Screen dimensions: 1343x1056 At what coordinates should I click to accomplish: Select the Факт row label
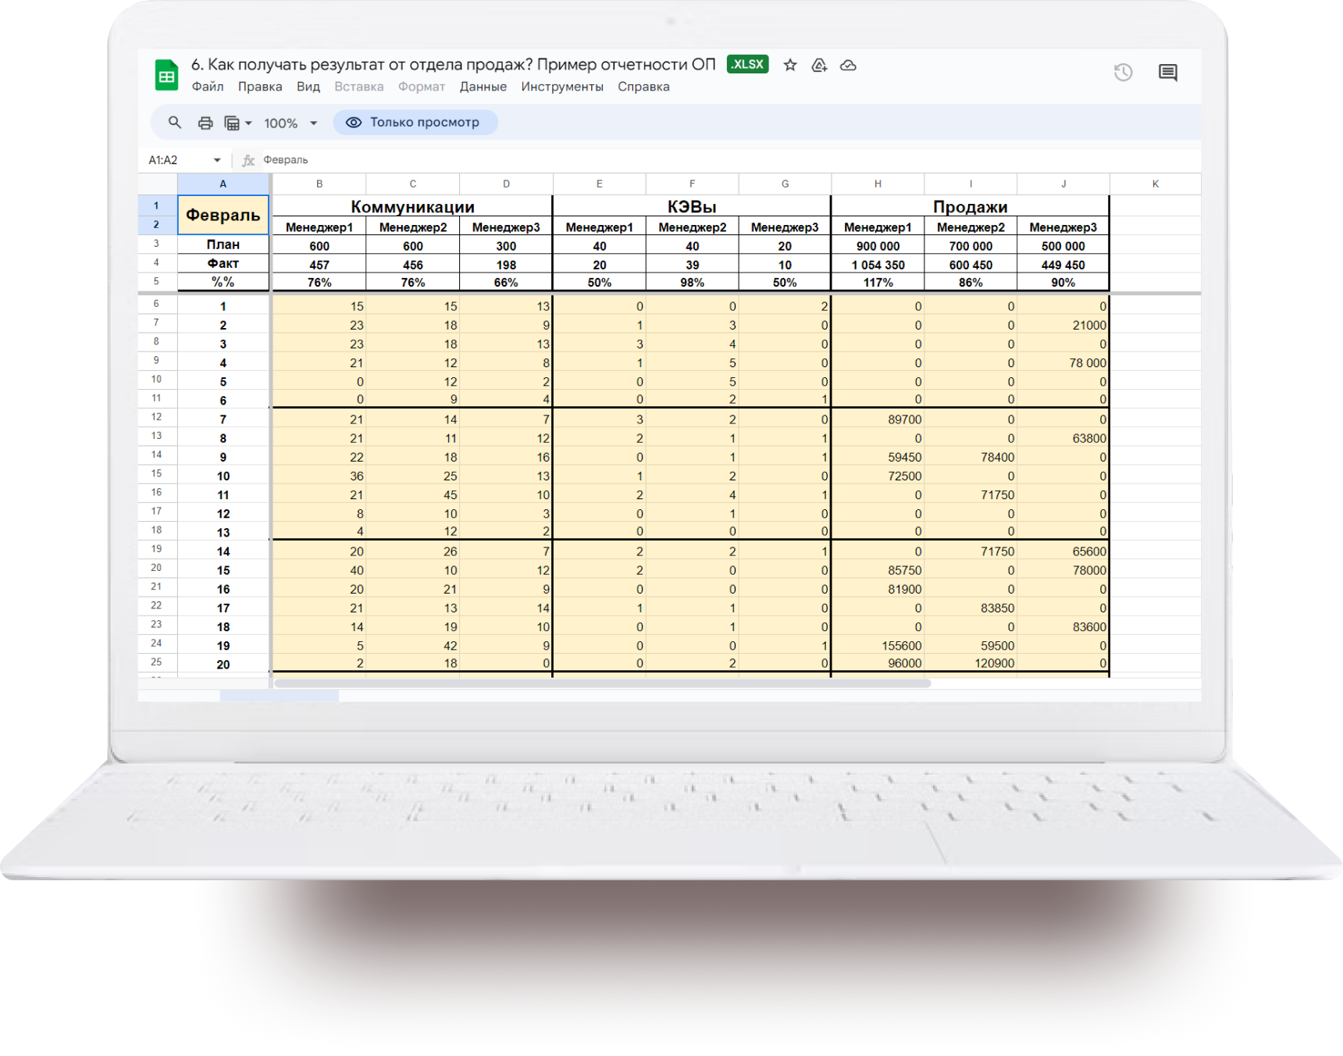pos(223,264)
